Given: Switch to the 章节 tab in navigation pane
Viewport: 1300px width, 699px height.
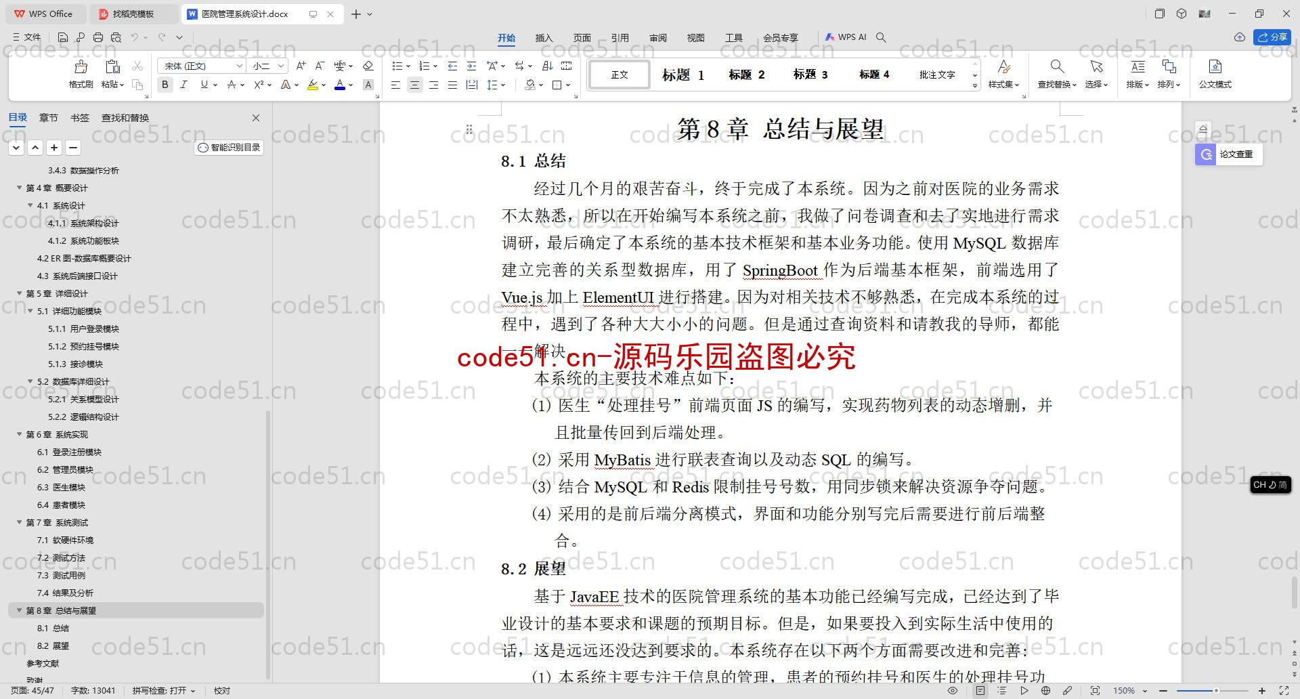Looking at the screenshot, I should [48, 118].
